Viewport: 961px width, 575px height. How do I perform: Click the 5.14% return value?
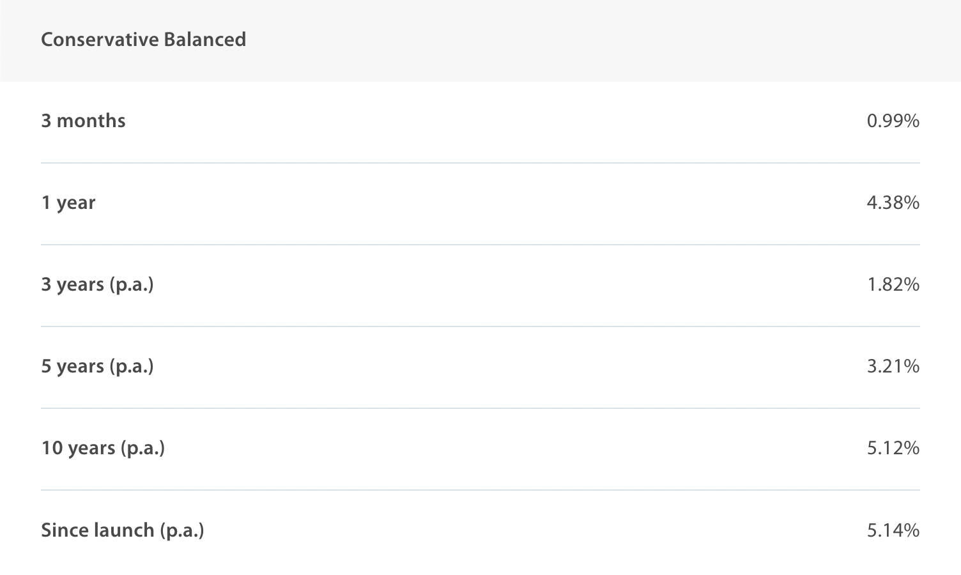893,530
